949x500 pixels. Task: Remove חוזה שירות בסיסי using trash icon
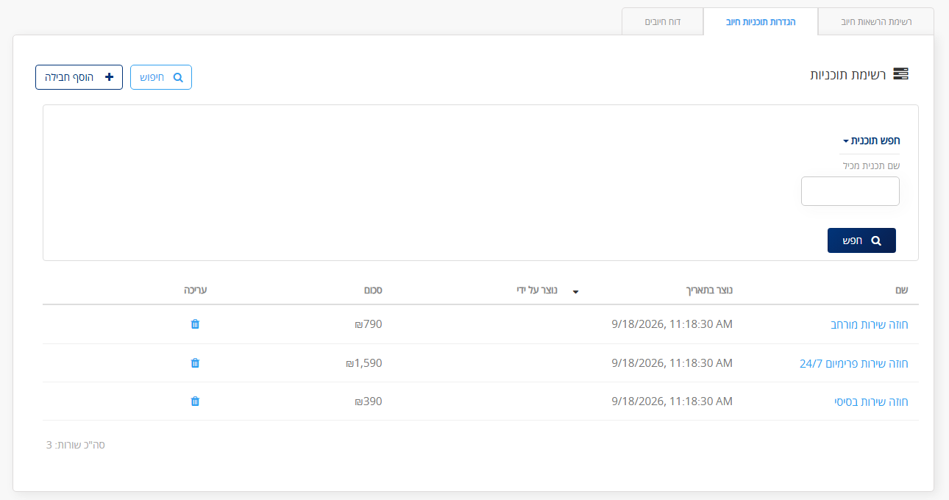195,401
